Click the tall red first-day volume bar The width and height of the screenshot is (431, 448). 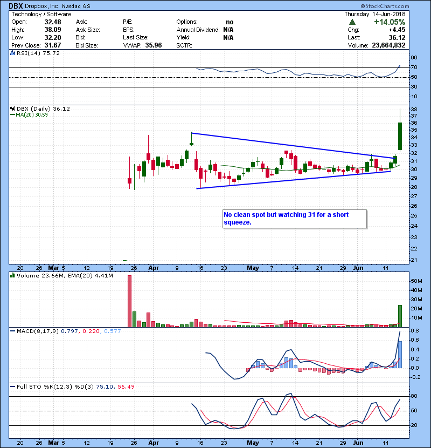click(x=129, y=301)
